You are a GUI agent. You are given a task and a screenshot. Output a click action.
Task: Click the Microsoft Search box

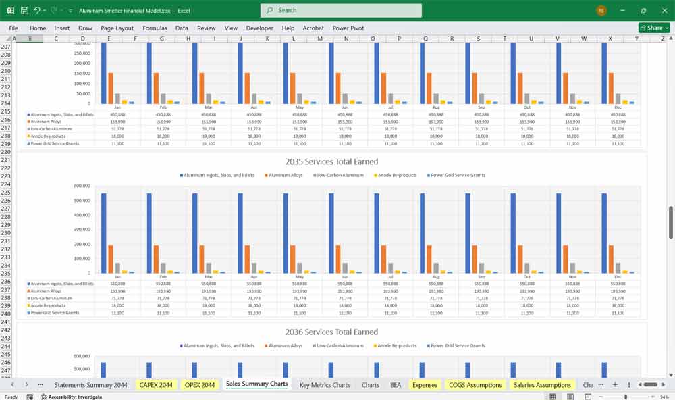click(x=341, y=10)
